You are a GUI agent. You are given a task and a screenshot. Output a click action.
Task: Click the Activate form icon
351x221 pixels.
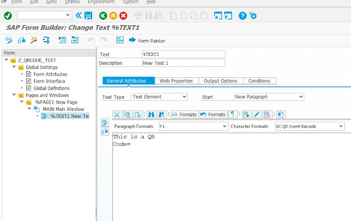[x=21, y=40]
